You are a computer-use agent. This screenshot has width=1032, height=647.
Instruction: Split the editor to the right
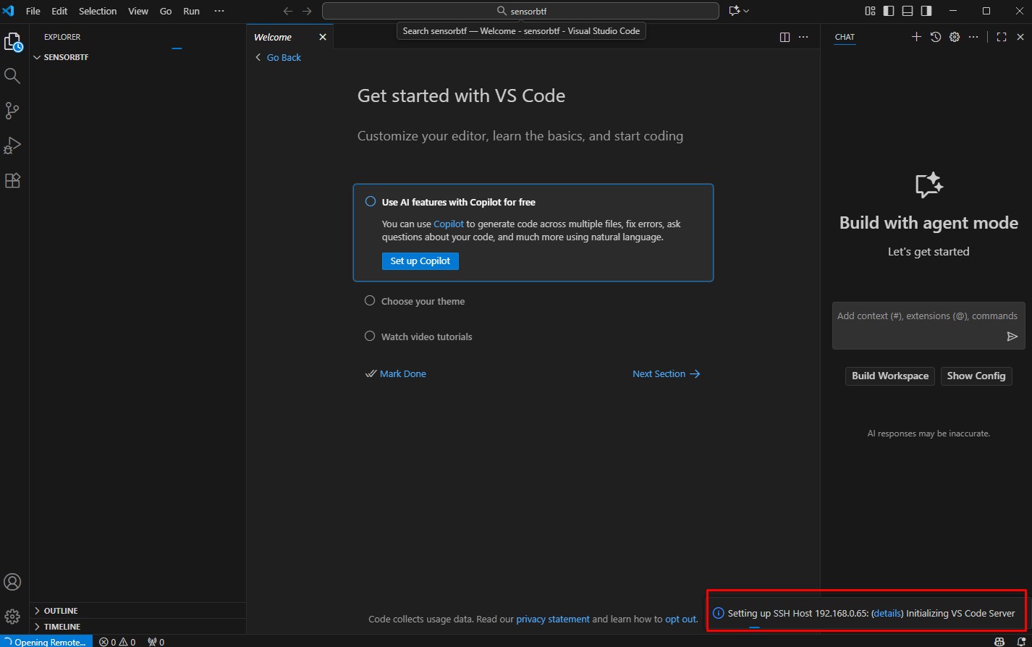784,37
